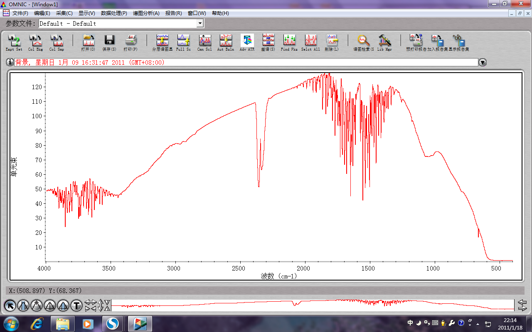This screenshot has width=532, height=332.
Task: Click the 中 input method indicator in tray
Action: [410, 323]
